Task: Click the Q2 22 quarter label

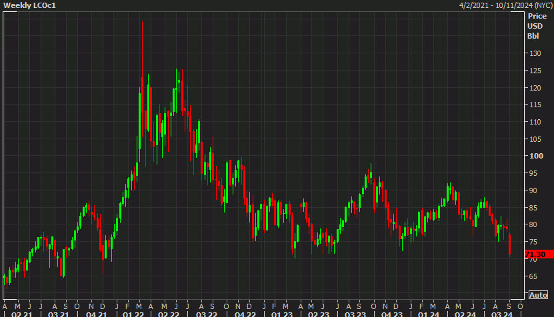Action: [169, 314]
